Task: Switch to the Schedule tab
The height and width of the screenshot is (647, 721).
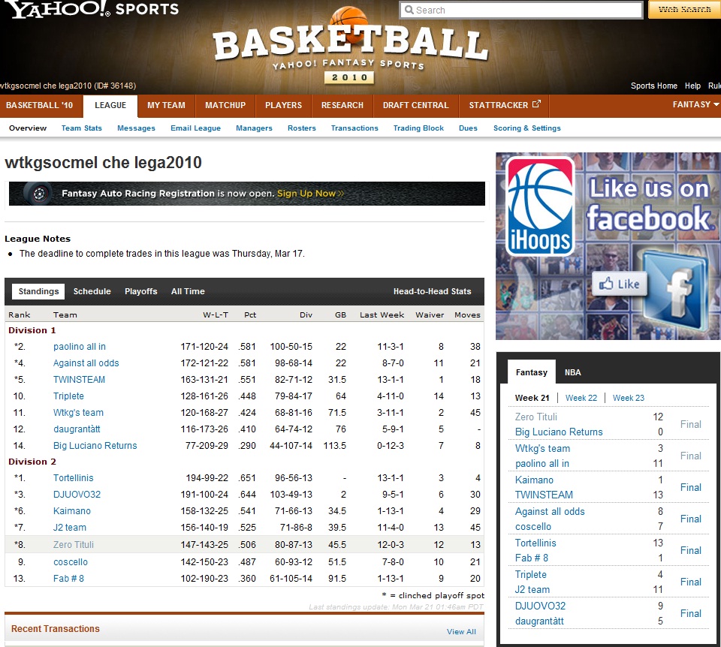Action: pos(92,291)
